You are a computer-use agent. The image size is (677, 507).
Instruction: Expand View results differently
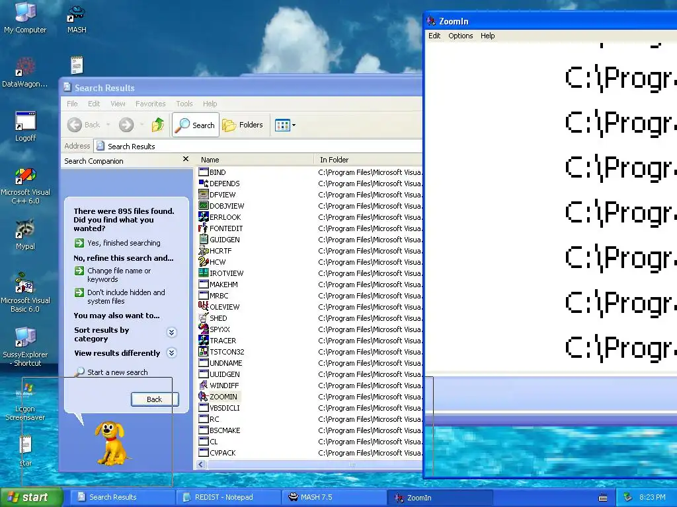pyautogui.click(x=171, y=353)
